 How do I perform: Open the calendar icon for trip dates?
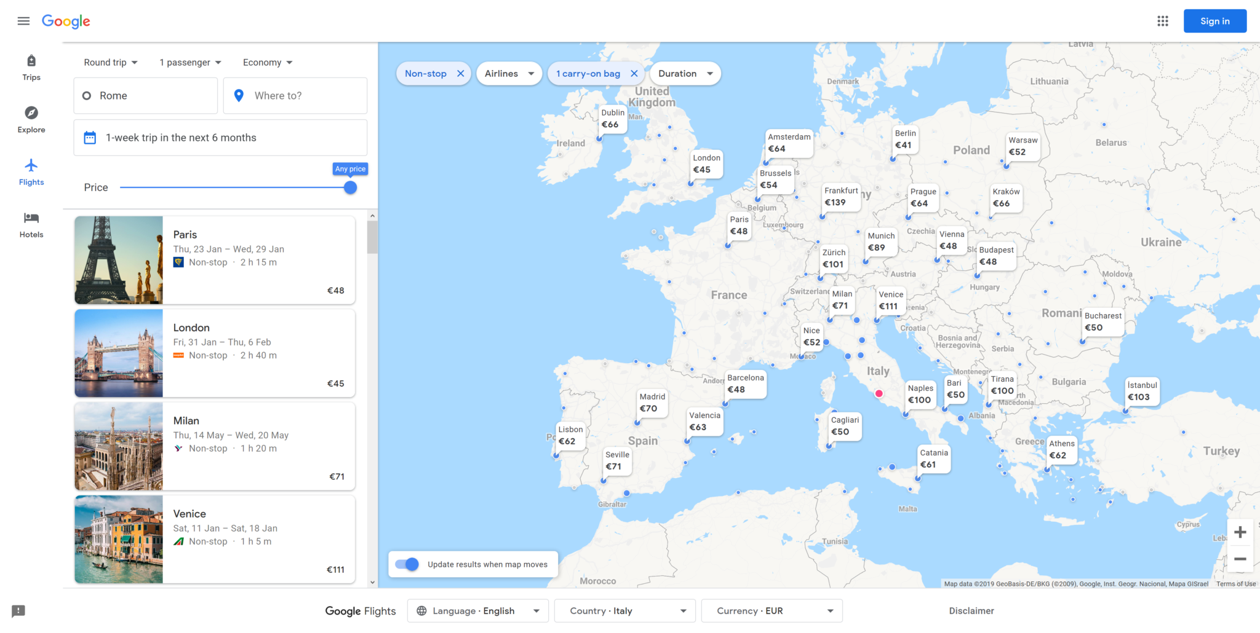[x=90, y=138]
